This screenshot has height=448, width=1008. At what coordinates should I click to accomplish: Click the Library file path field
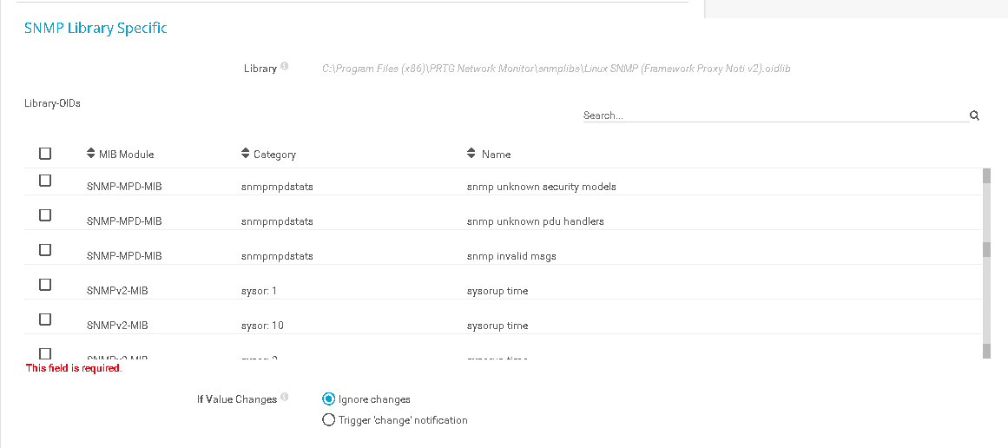(556, 69)
